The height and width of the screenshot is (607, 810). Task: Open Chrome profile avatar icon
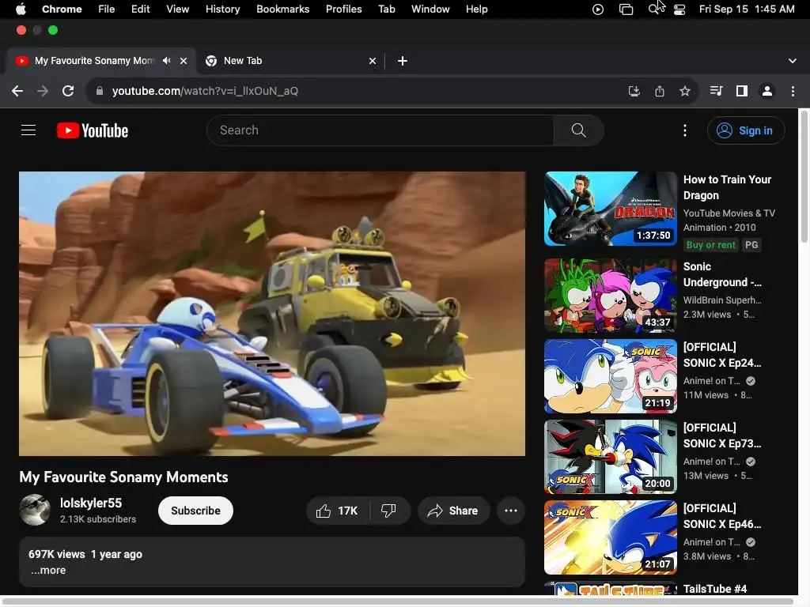tap(767, 91)
